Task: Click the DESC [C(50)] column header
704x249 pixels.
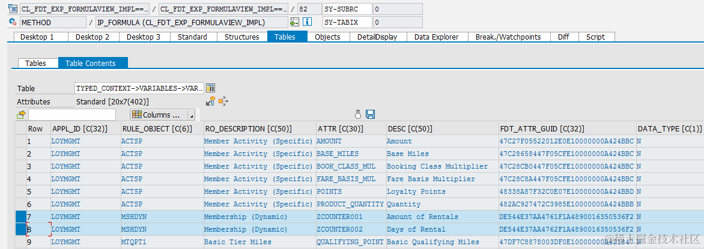Action: (443, 128)
